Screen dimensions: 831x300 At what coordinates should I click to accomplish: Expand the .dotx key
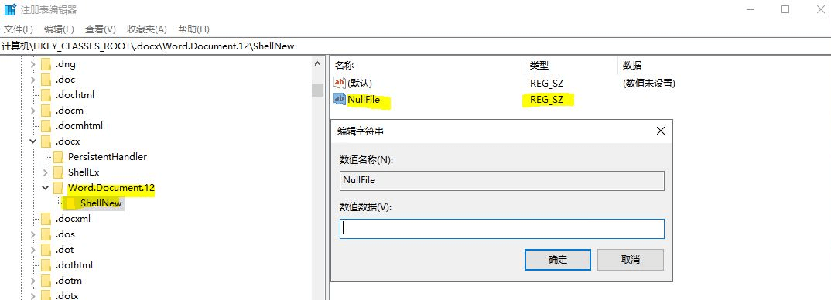(32, 296)
